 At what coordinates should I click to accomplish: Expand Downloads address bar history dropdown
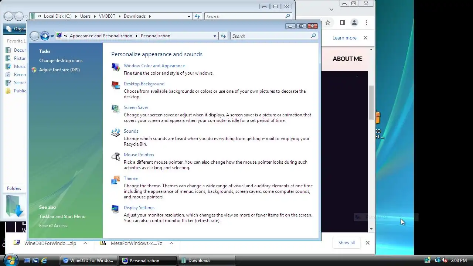point(189,16)
